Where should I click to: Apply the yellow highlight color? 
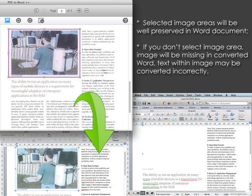tap(165, 119)
